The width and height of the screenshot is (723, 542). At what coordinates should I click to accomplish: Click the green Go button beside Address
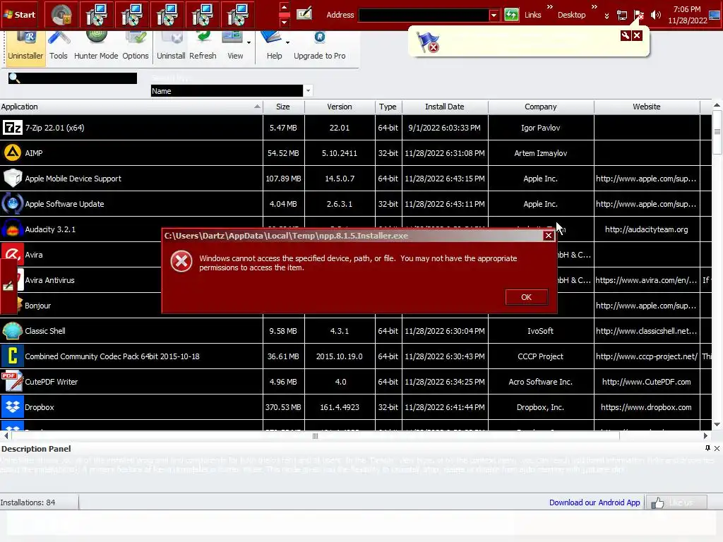click(x=511, y=14)
